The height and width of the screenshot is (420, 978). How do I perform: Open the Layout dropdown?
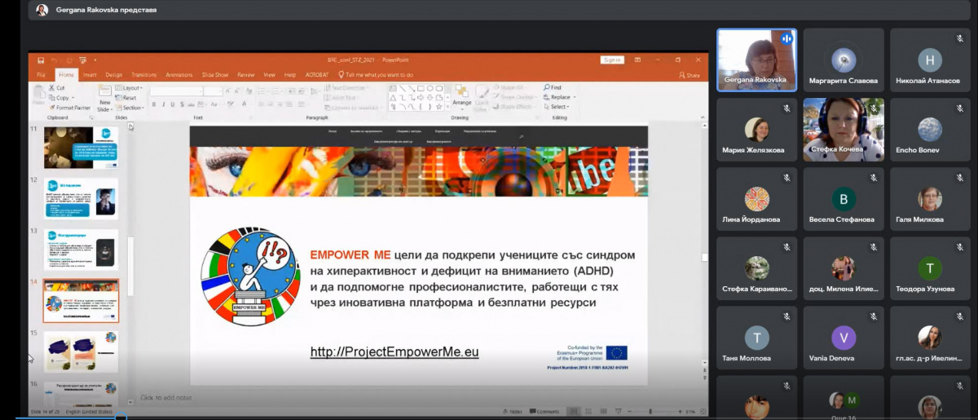[x=130, y=88]
